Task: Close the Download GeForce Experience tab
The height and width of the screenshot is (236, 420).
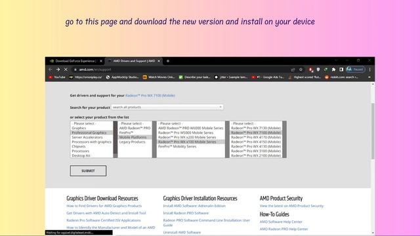Action: click(x=101, y=61)
